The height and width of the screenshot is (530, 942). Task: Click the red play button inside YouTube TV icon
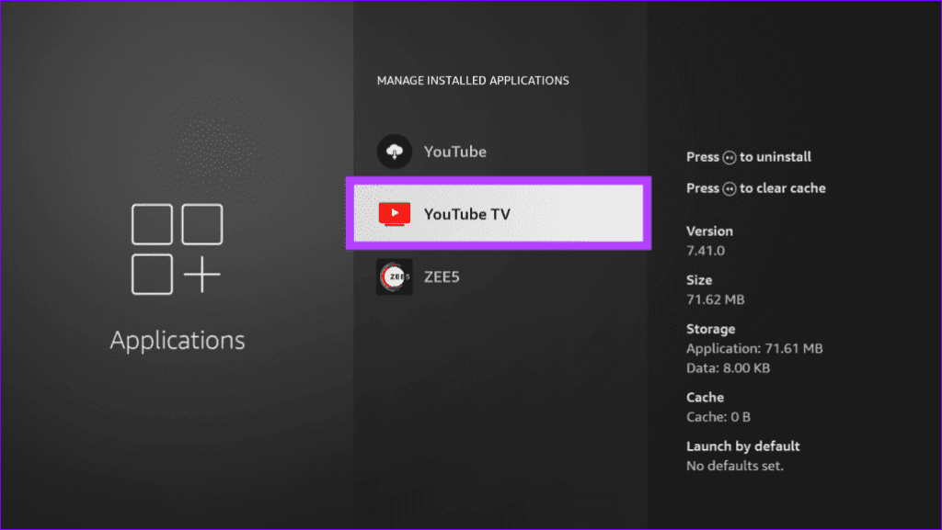395,213
